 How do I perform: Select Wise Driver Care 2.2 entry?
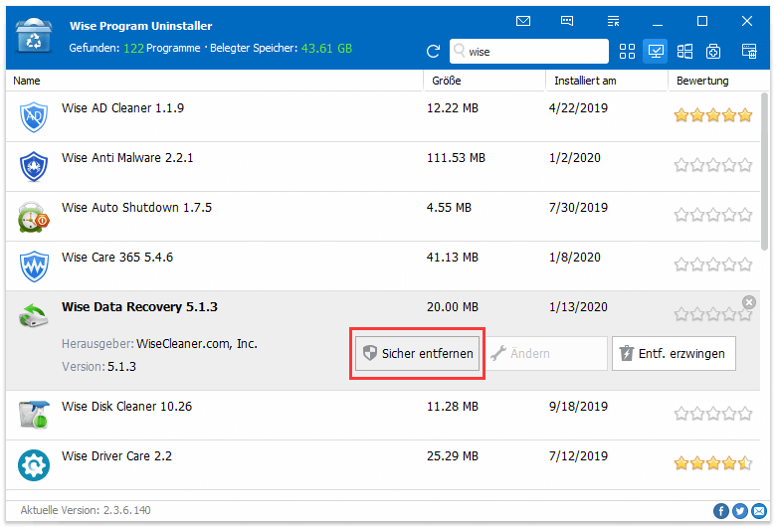pos(383,465)
